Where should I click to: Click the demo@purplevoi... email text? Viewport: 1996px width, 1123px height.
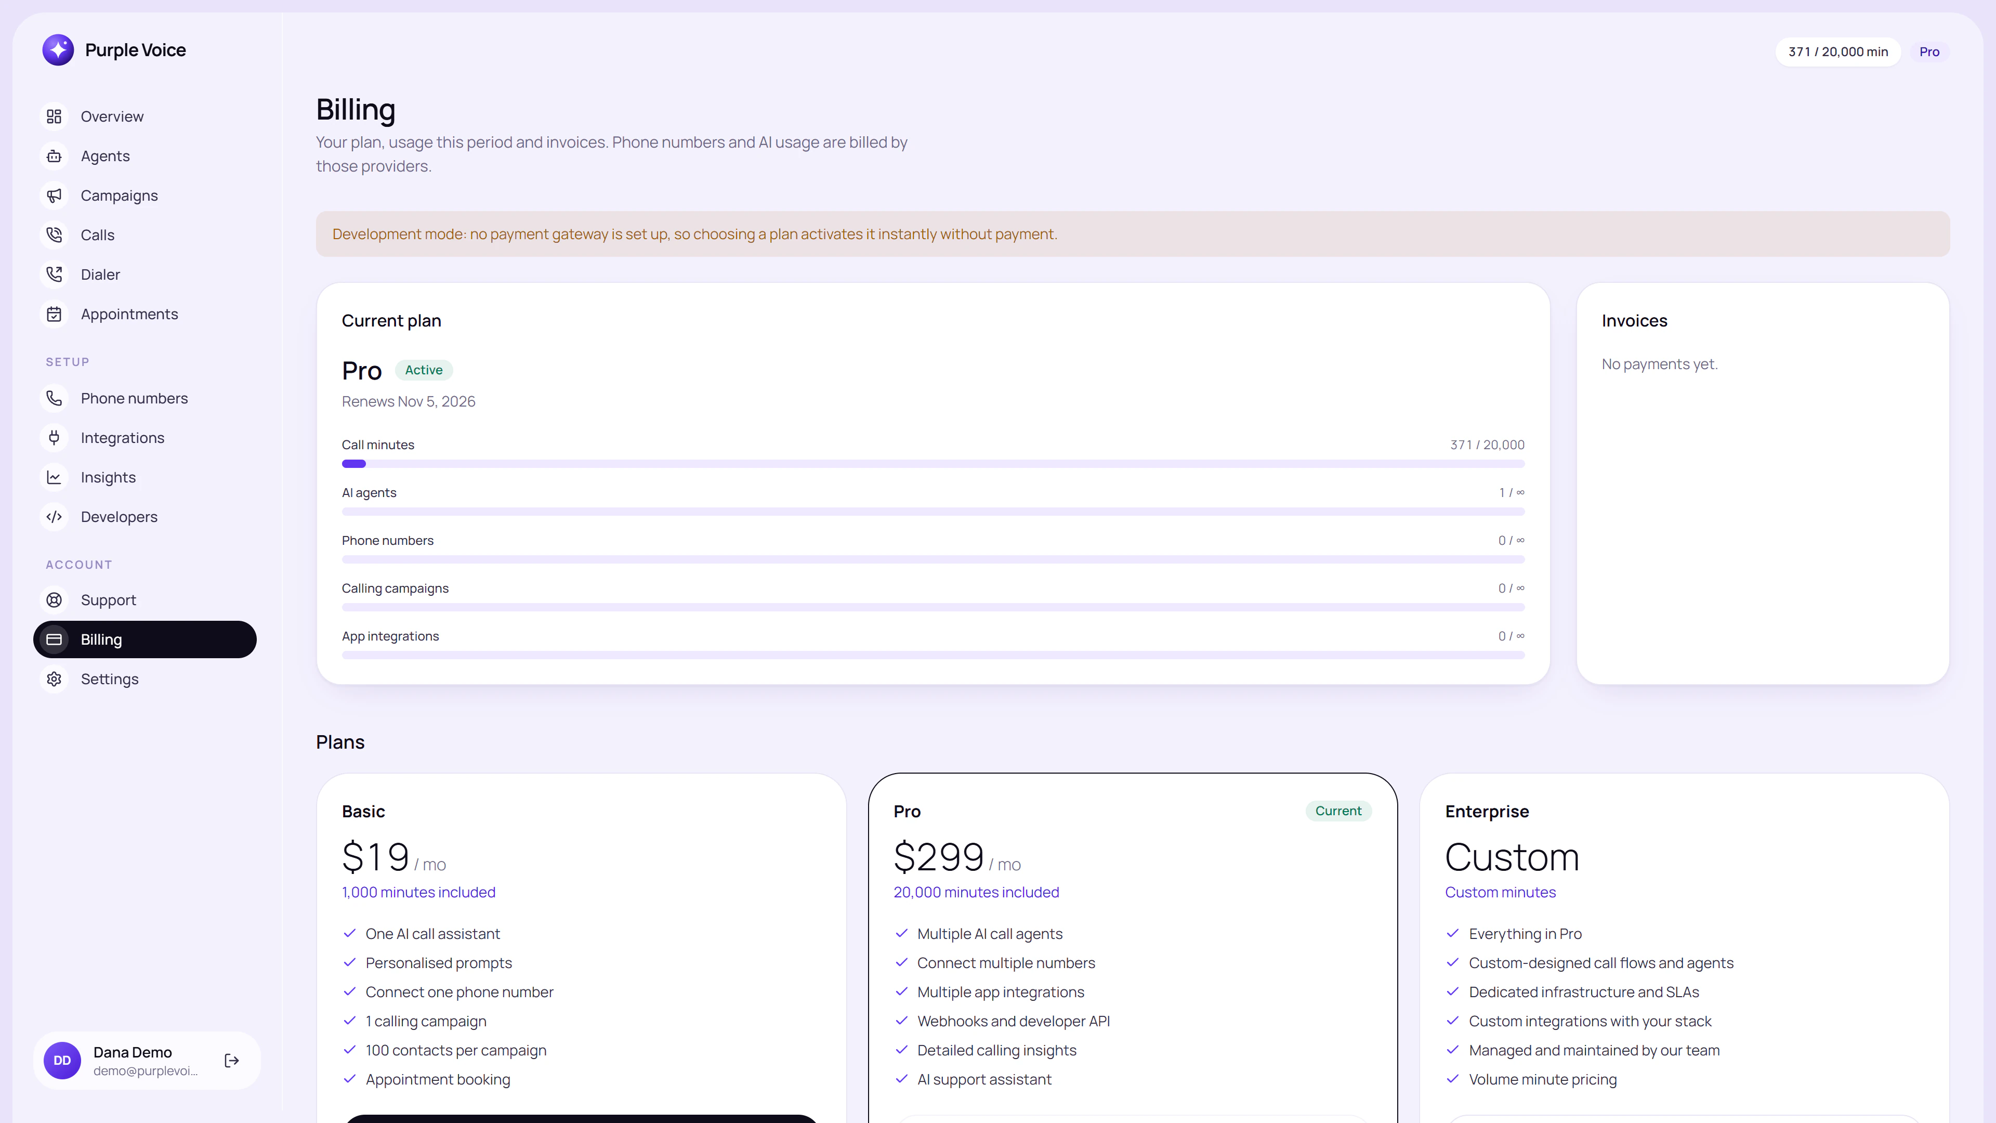tap(146, 1071)
